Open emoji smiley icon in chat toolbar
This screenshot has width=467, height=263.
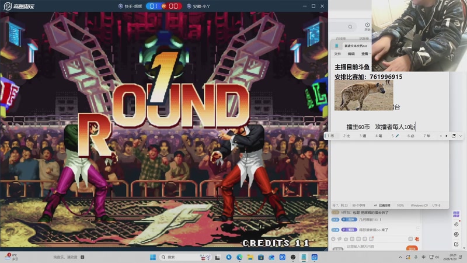coord(333,239)
